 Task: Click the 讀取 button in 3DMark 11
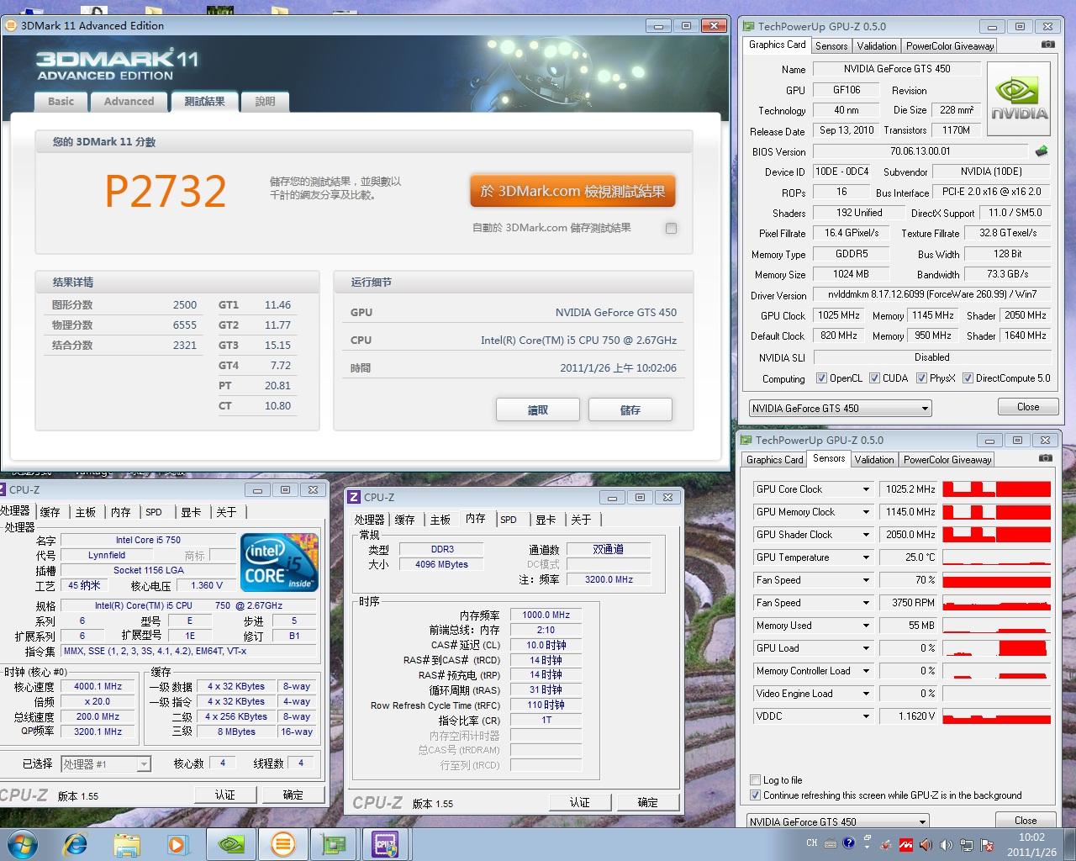click(x=538, y=409)
